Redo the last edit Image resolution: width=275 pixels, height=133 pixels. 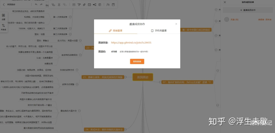[x=41, y=5]
